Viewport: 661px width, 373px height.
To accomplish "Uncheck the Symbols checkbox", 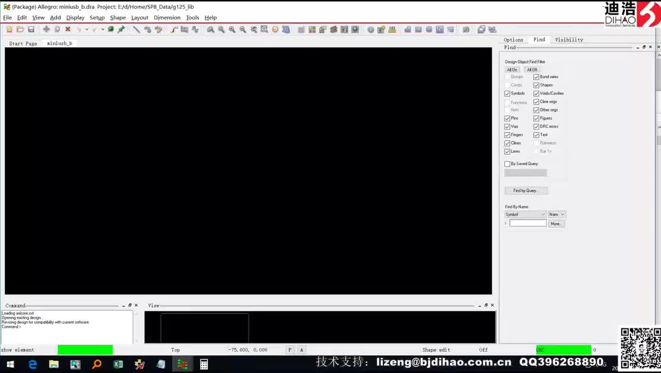I will click(507, 93).
